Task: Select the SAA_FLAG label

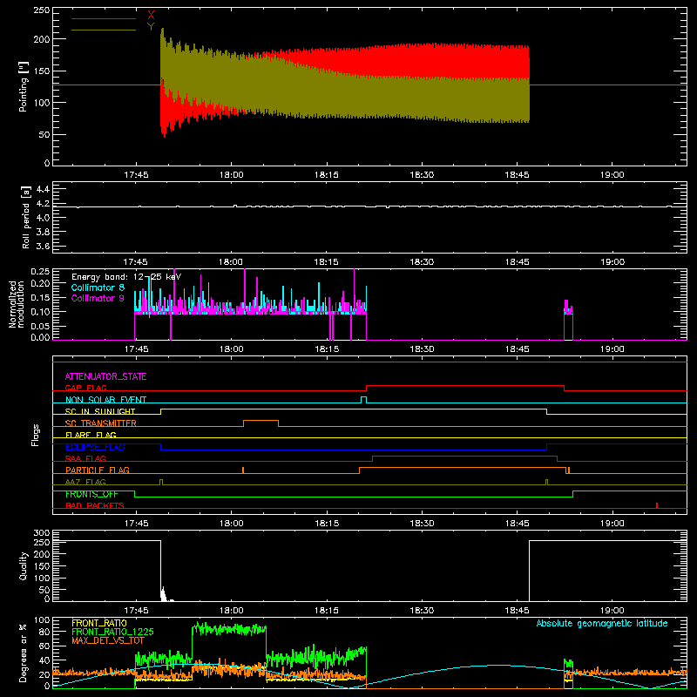Action: (x=85, y=458)
